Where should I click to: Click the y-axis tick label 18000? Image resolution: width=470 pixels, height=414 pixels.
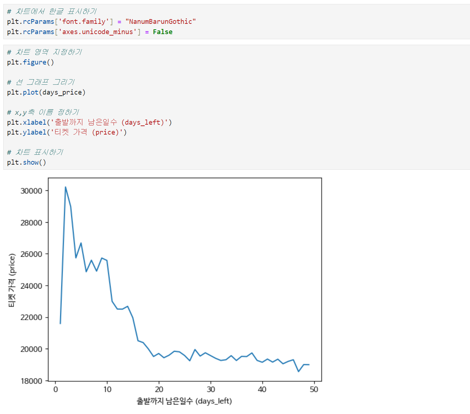click(x=31, y=381)
